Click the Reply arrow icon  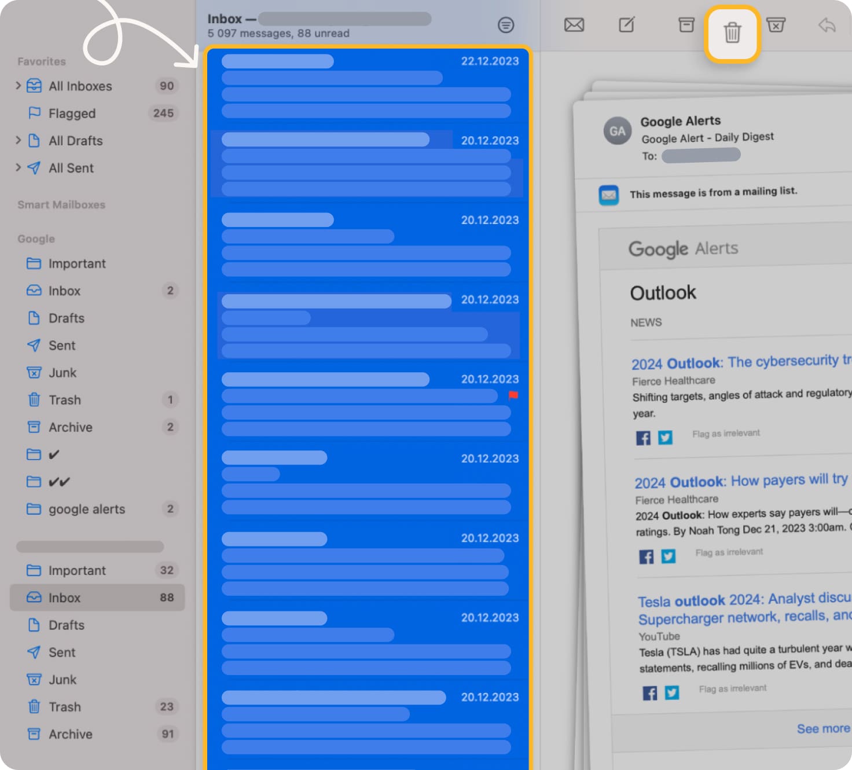(x=827, y=25)
